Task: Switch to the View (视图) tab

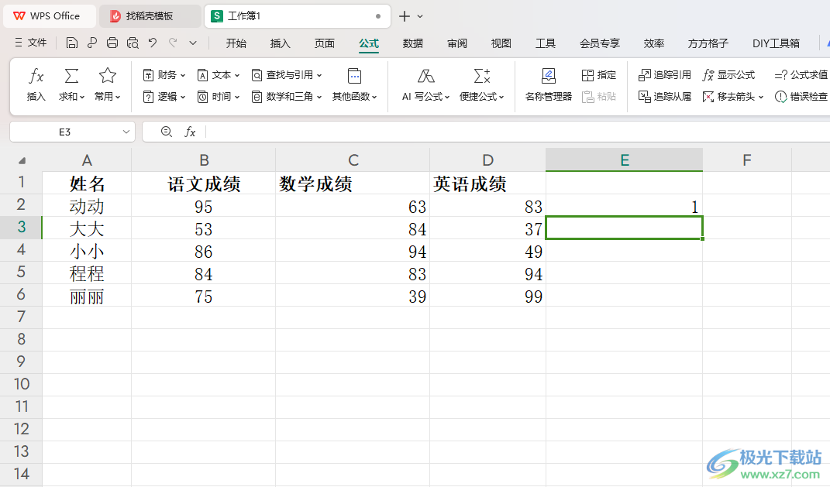Action: point(501,43)
